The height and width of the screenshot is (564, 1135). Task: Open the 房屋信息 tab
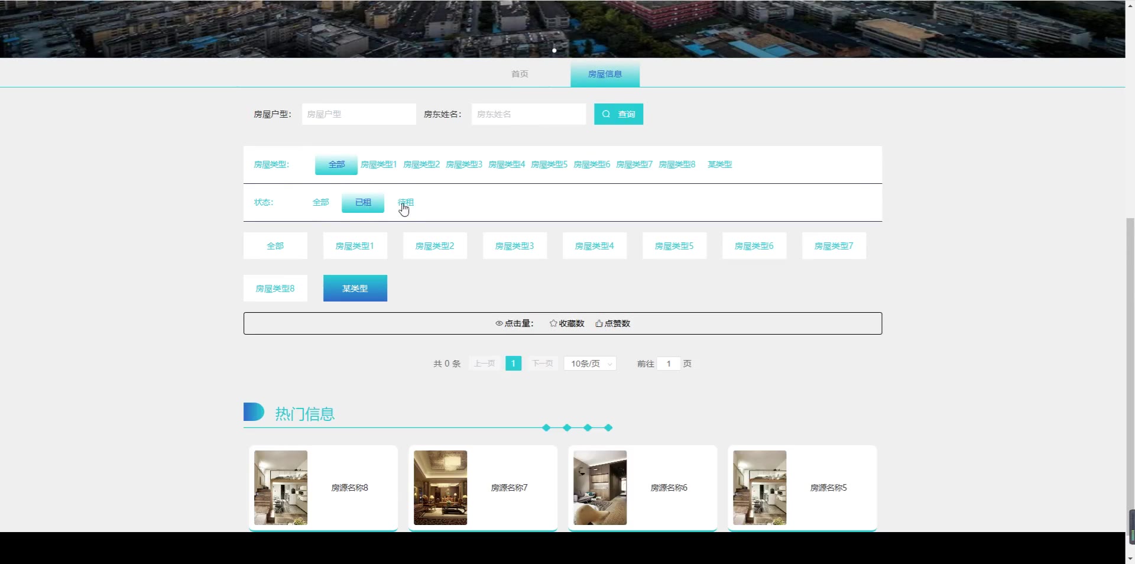[605, 74]
